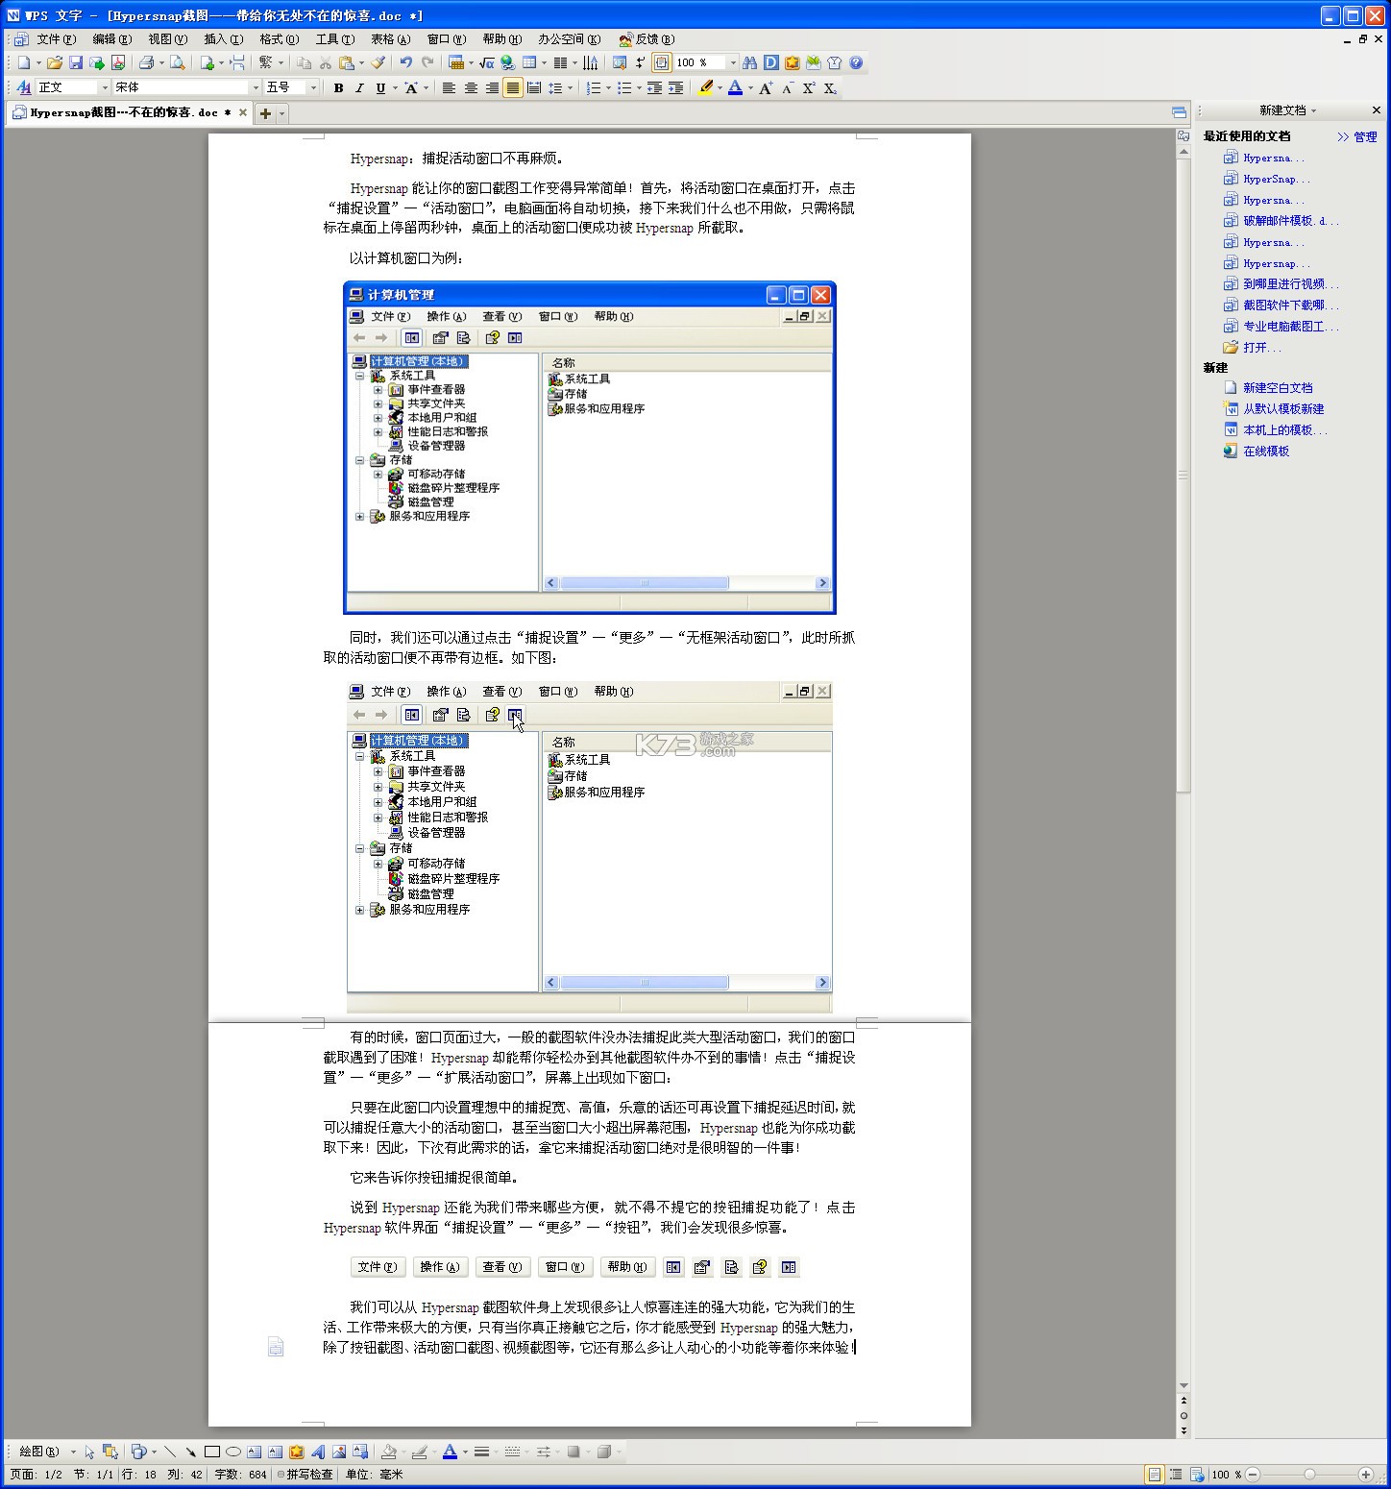Open WPS Help question-mark icon

(x=856, y=63)
